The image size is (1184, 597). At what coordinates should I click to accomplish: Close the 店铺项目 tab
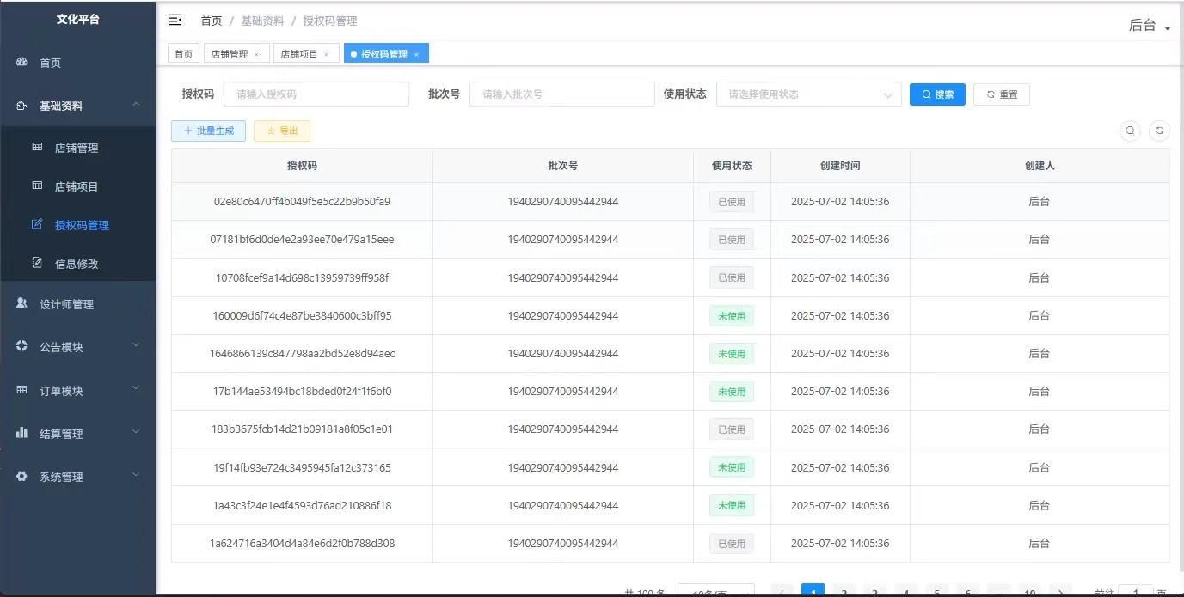pos(325,52)
